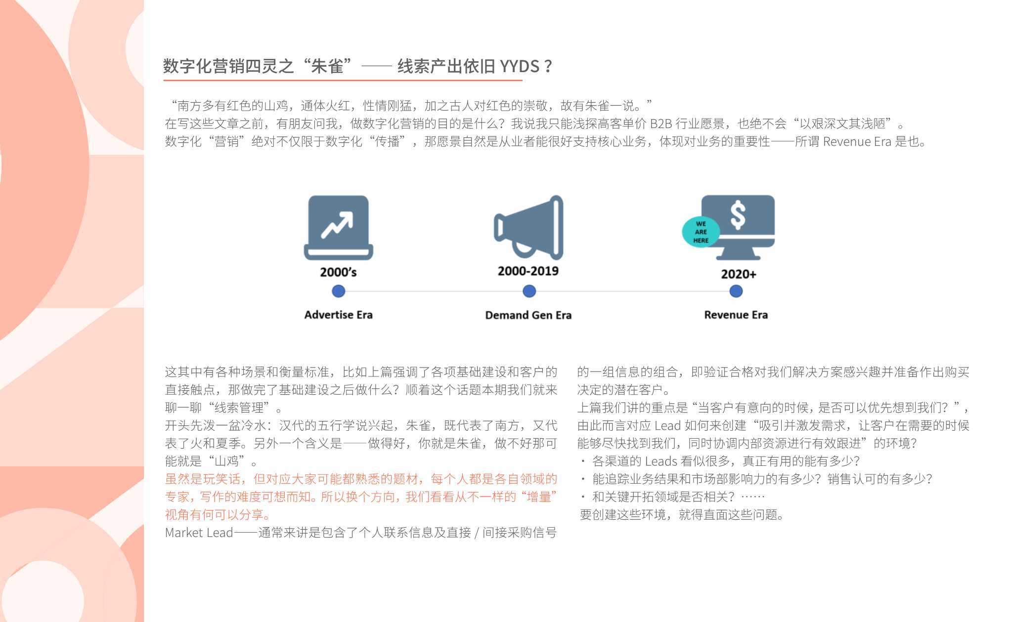
Task: Click the line starting 开头先泼一盆冷水
Action: point(361,425)
